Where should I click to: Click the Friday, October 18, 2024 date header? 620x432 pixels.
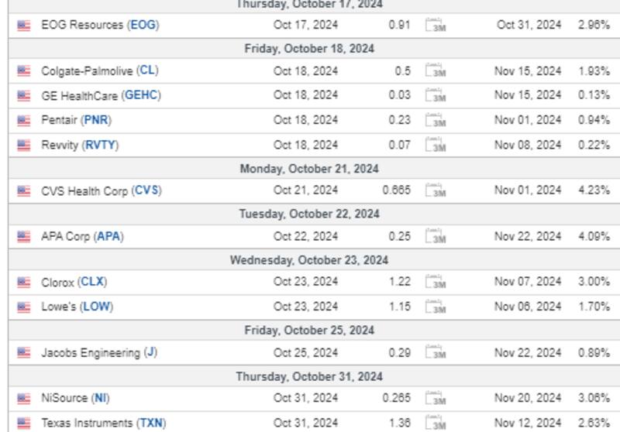tap(309, 48)
